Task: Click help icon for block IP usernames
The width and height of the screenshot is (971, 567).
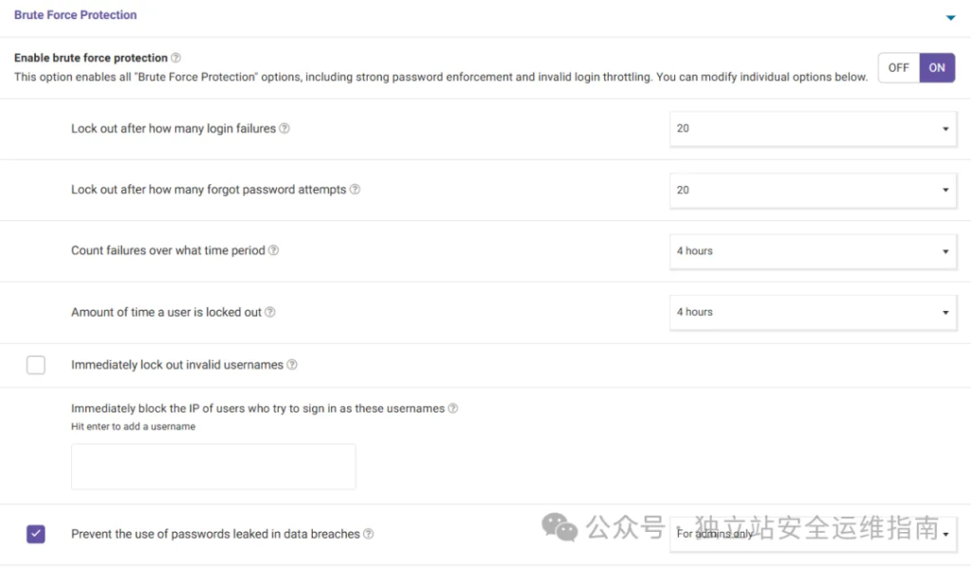Action: [452, 409]
